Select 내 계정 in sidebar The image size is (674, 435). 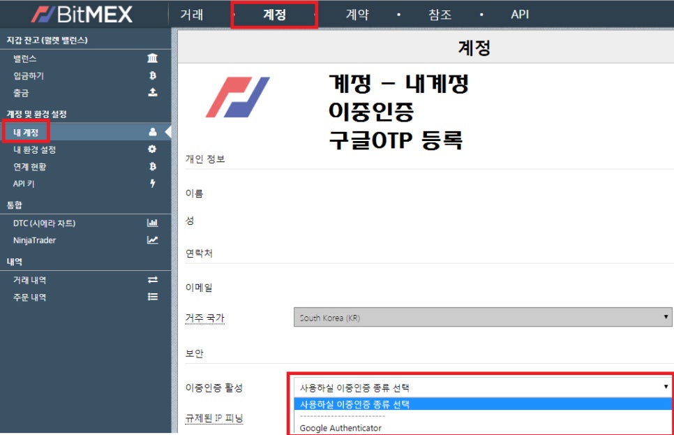click(x=26, y=132)
